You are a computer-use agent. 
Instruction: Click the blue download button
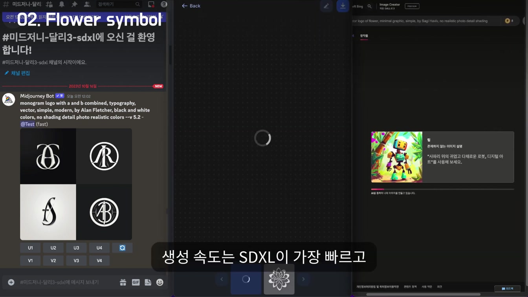[343, 6]
